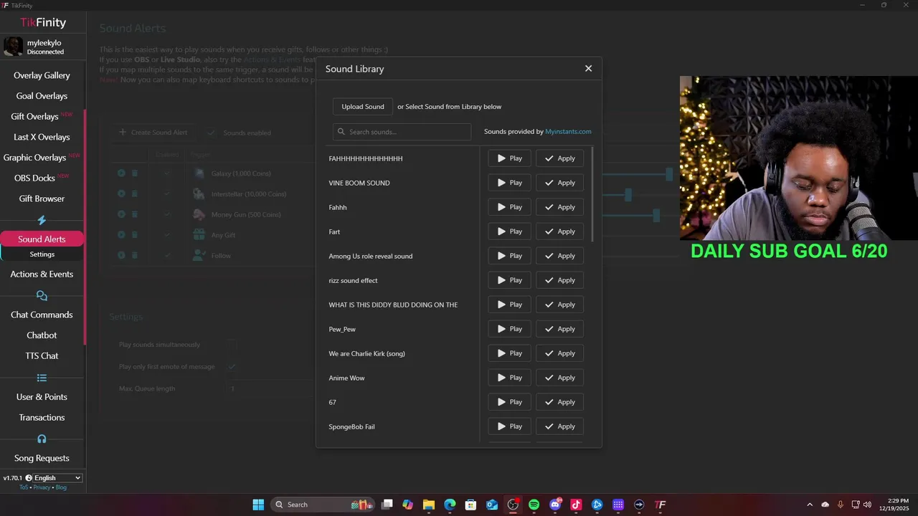Click the myleekylo profile avatar
The height and width of the screenshot is (516, 918).
(13, 47)
